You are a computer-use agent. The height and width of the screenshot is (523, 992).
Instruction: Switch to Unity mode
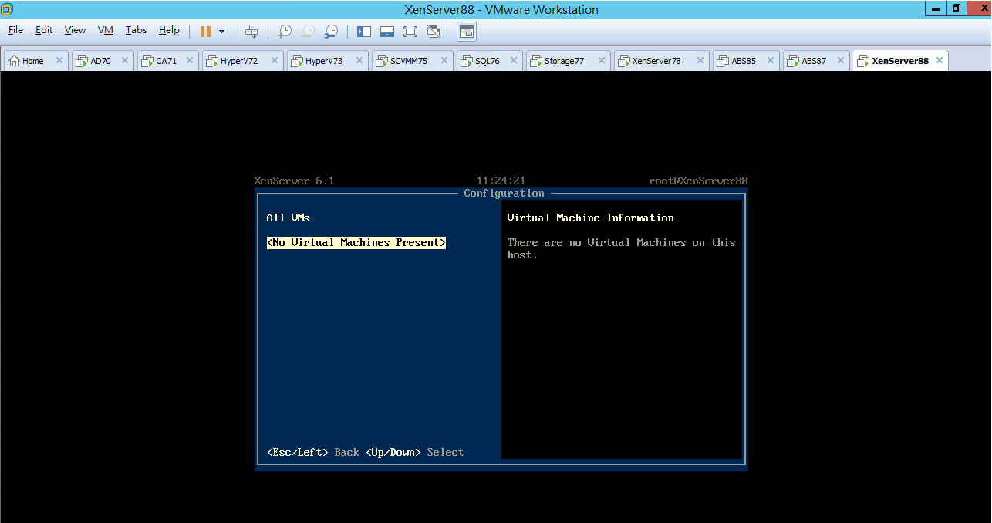434,31
